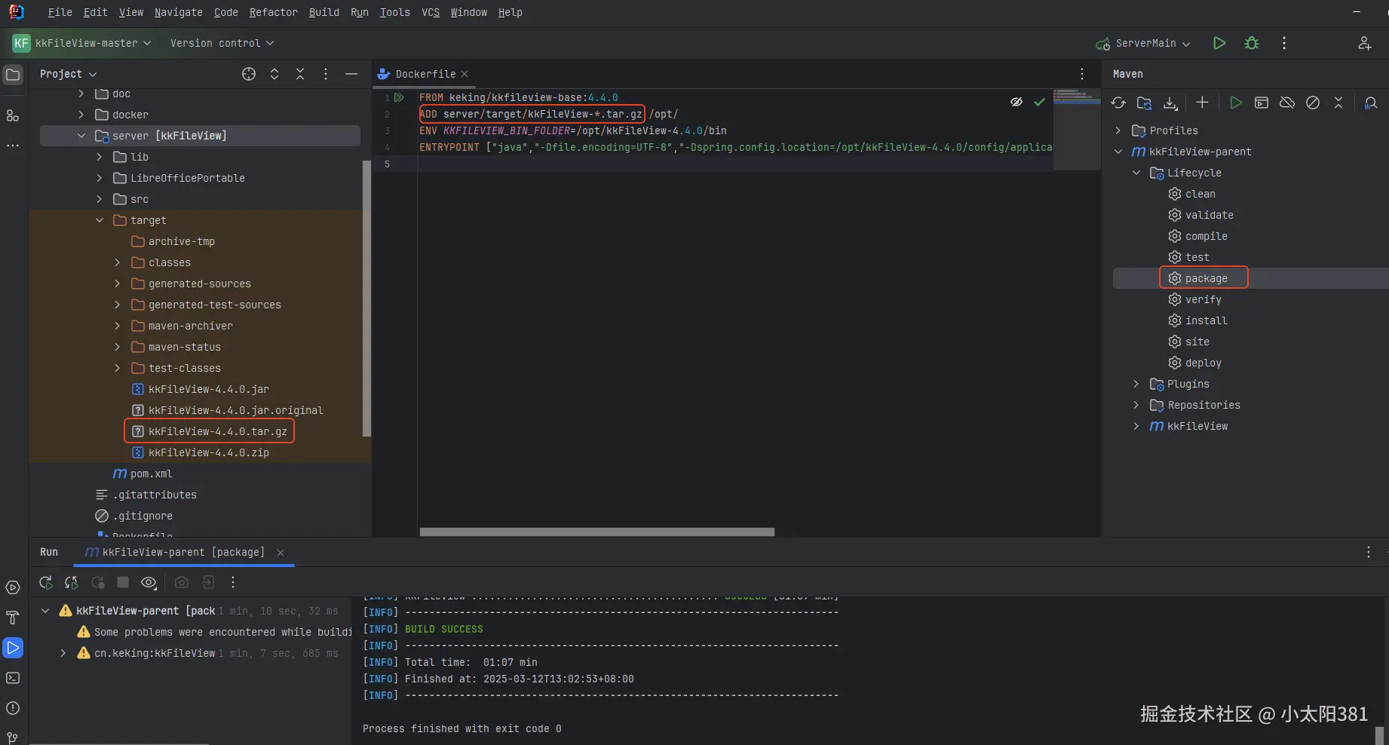
Task: Expand all items in Project panel
Action: click(274, 74)
